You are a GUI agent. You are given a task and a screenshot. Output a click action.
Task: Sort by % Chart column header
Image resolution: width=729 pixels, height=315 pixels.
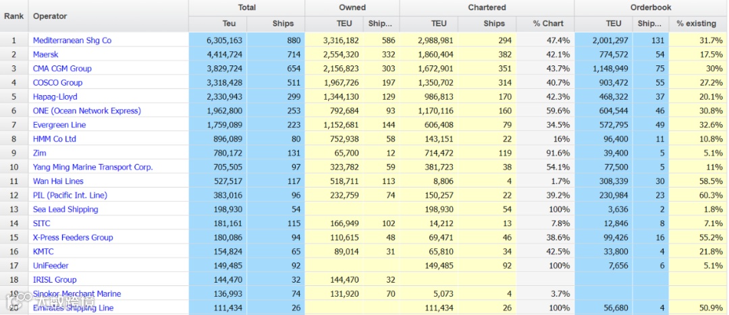click(x=545, y=24)
